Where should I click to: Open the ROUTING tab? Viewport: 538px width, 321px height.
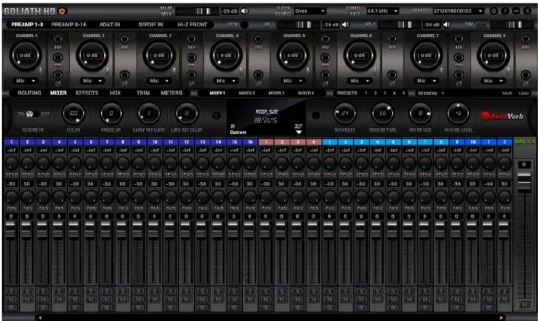(29, 93)
